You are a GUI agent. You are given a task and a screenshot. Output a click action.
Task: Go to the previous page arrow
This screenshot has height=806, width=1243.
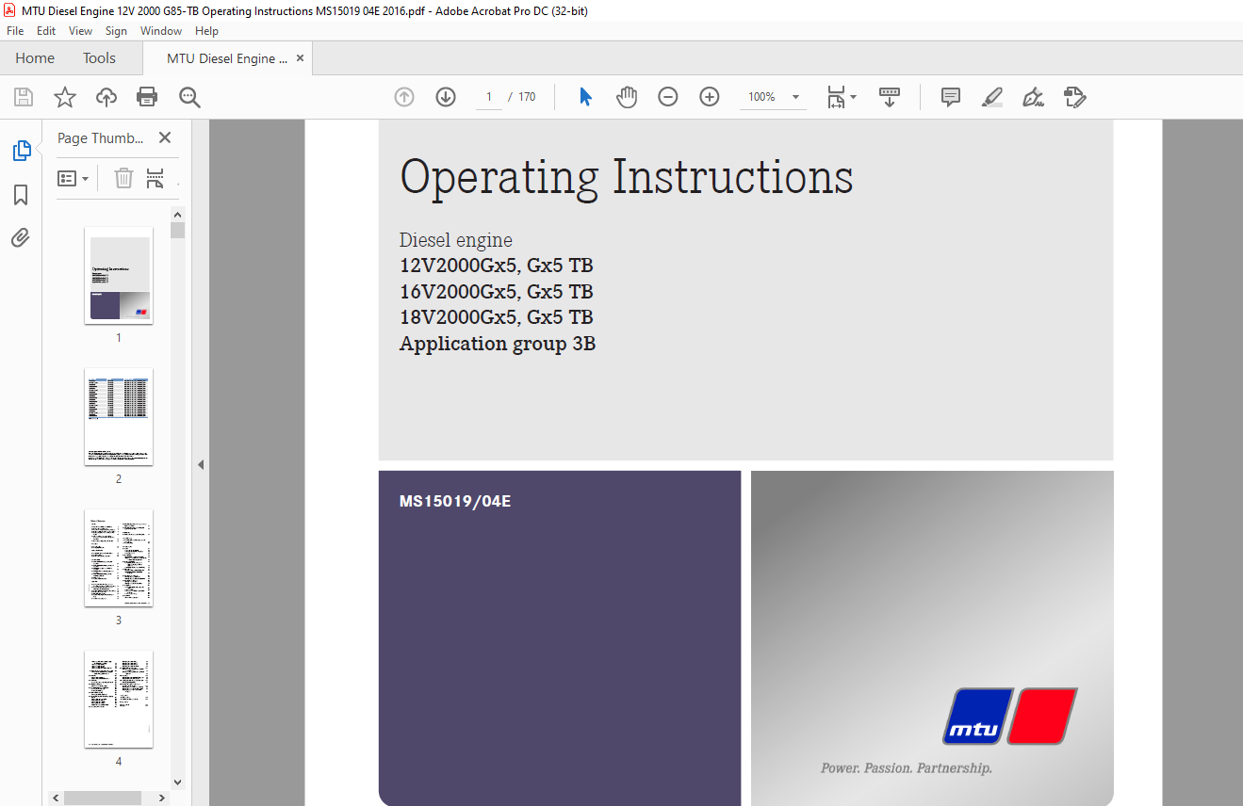click(x=404, y=97)
